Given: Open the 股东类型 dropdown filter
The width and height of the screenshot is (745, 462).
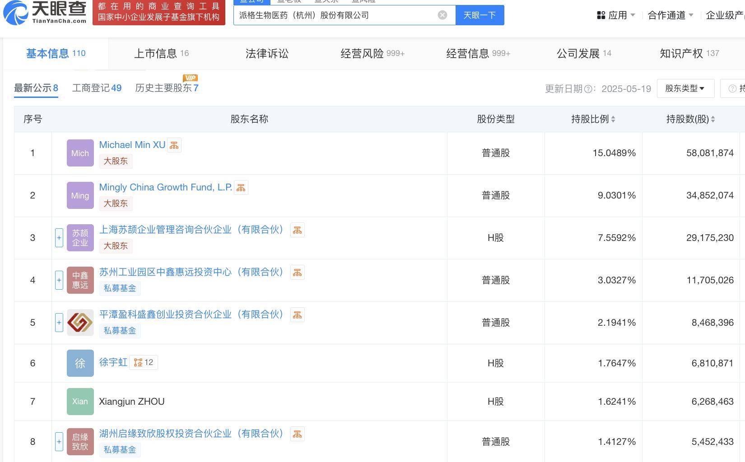Looking at the screenshot, I should tap(685, 88).
